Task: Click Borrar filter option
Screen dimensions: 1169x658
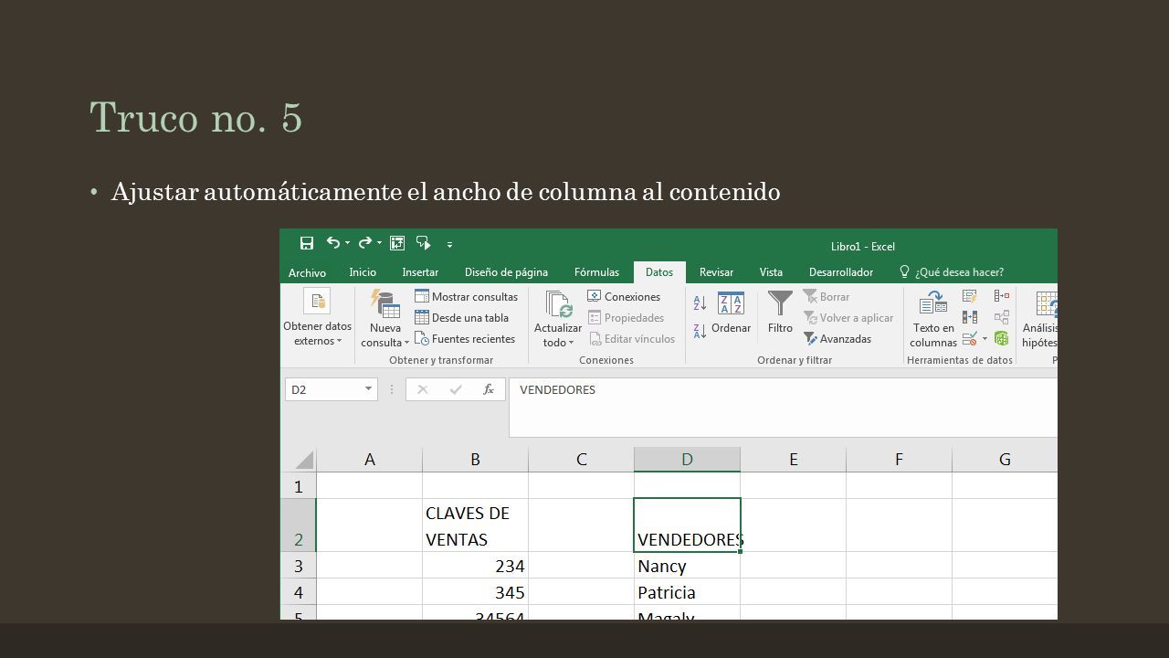Action: (x=827, y=296)
